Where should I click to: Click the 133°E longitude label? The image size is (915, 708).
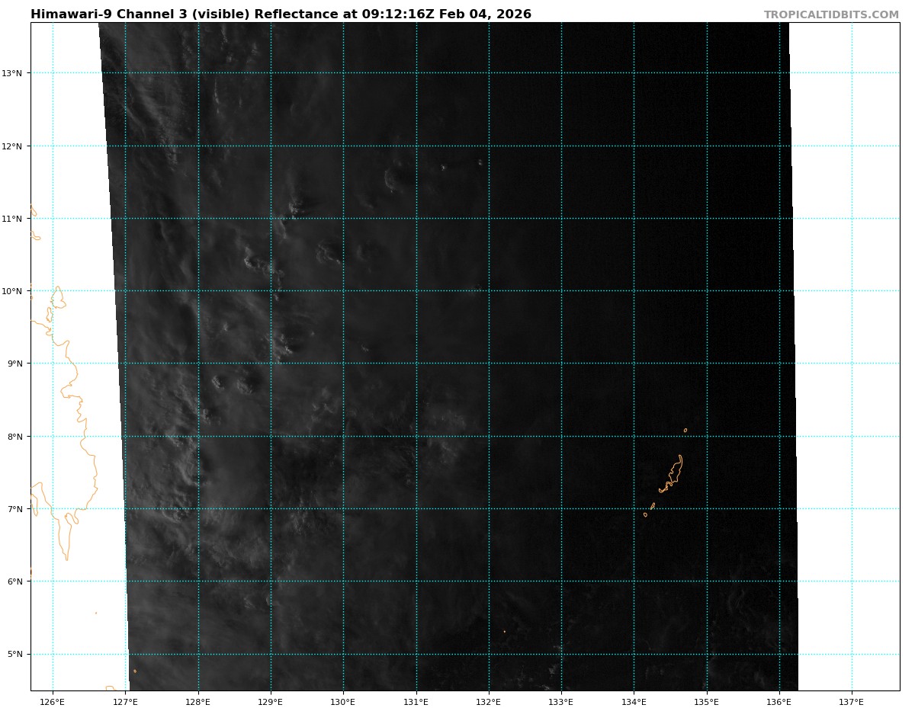pos(561,701)
